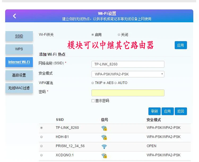The image size is (199, 162).
Task: Click the 密码 input field
Action: tap(128, 93)
